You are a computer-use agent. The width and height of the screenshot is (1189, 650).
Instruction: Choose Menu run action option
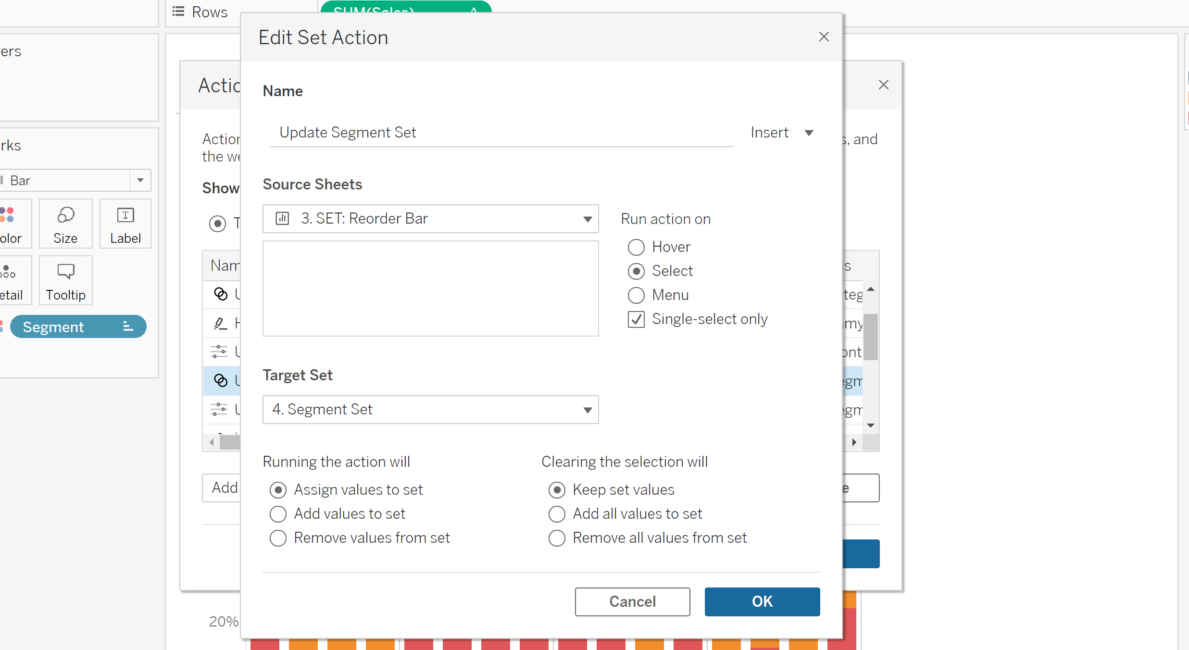tap(636, 295)
